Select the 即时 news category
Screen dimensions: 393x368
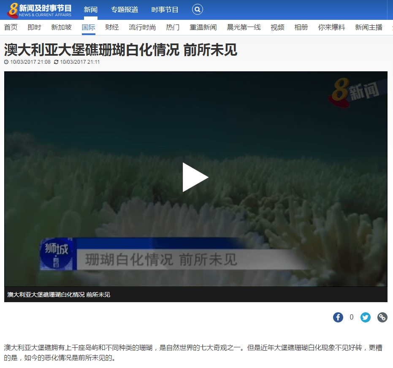[x=35, y=27]
